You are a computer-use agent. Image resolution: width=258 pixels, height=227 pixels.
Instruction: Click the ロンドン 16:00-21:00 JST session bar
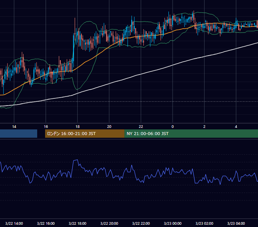pyautogui.click(x=85, y=134)
